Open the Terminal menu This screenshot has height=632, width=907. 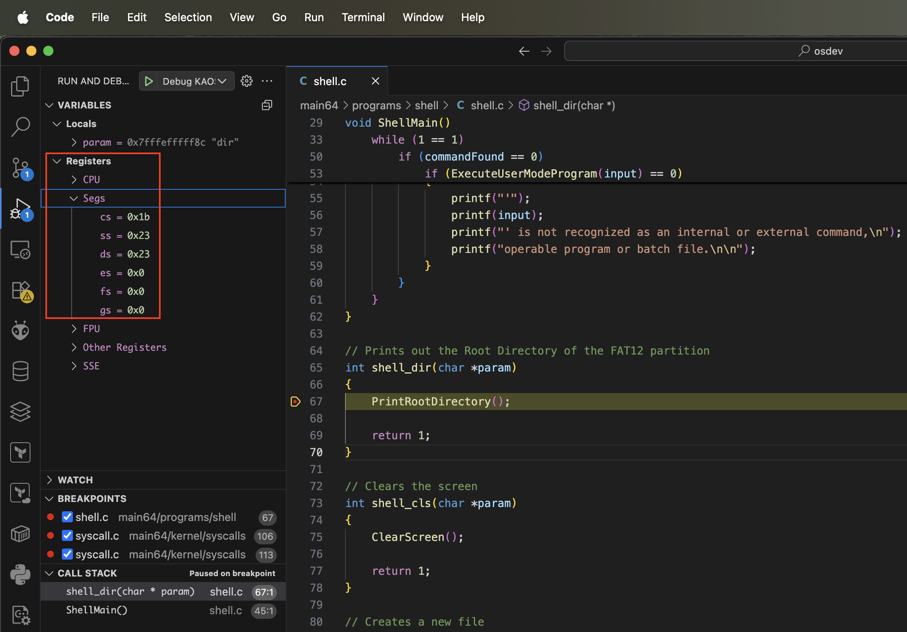pos(363,17)
